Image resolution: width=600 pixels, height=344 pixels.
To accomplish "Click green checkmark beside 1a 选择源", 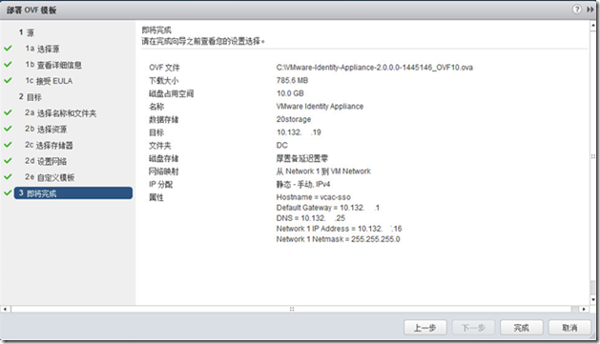I will click(x=8, y=49).
